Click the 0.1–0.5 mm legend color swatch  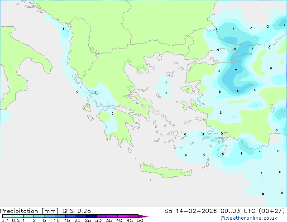[8, 216]
